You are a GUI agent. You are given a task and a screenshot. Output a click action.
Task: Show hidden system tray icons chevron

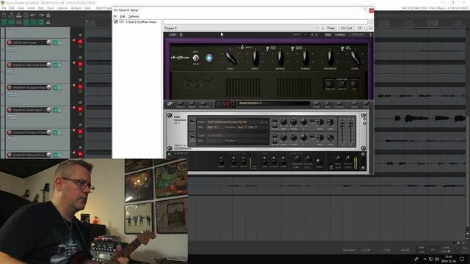pyautogui.click(x=425, y=259)
